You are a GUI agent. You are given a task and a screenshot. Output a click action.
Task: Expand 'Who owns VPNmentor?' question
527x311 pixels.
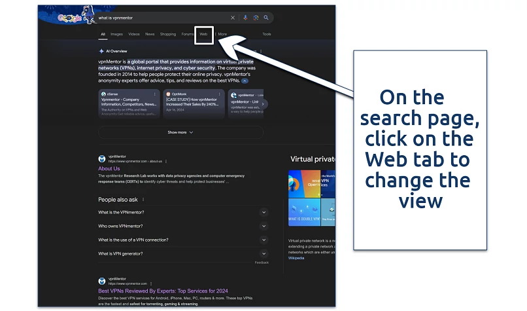coord(183,226)
